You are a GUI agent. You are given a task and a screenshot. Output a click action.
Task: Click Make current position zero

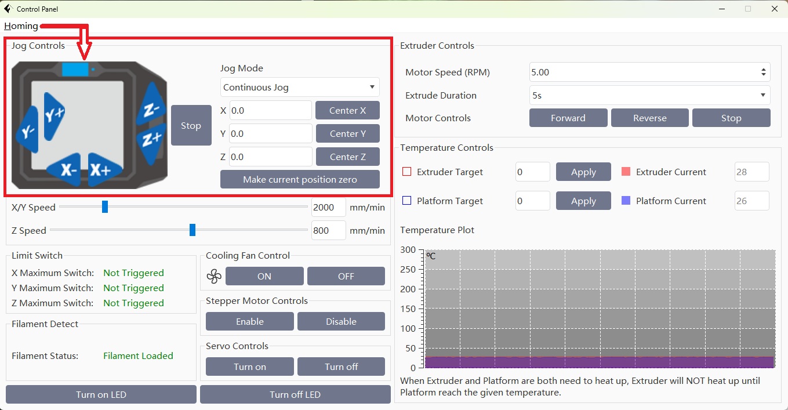click(x=300, y=179)
